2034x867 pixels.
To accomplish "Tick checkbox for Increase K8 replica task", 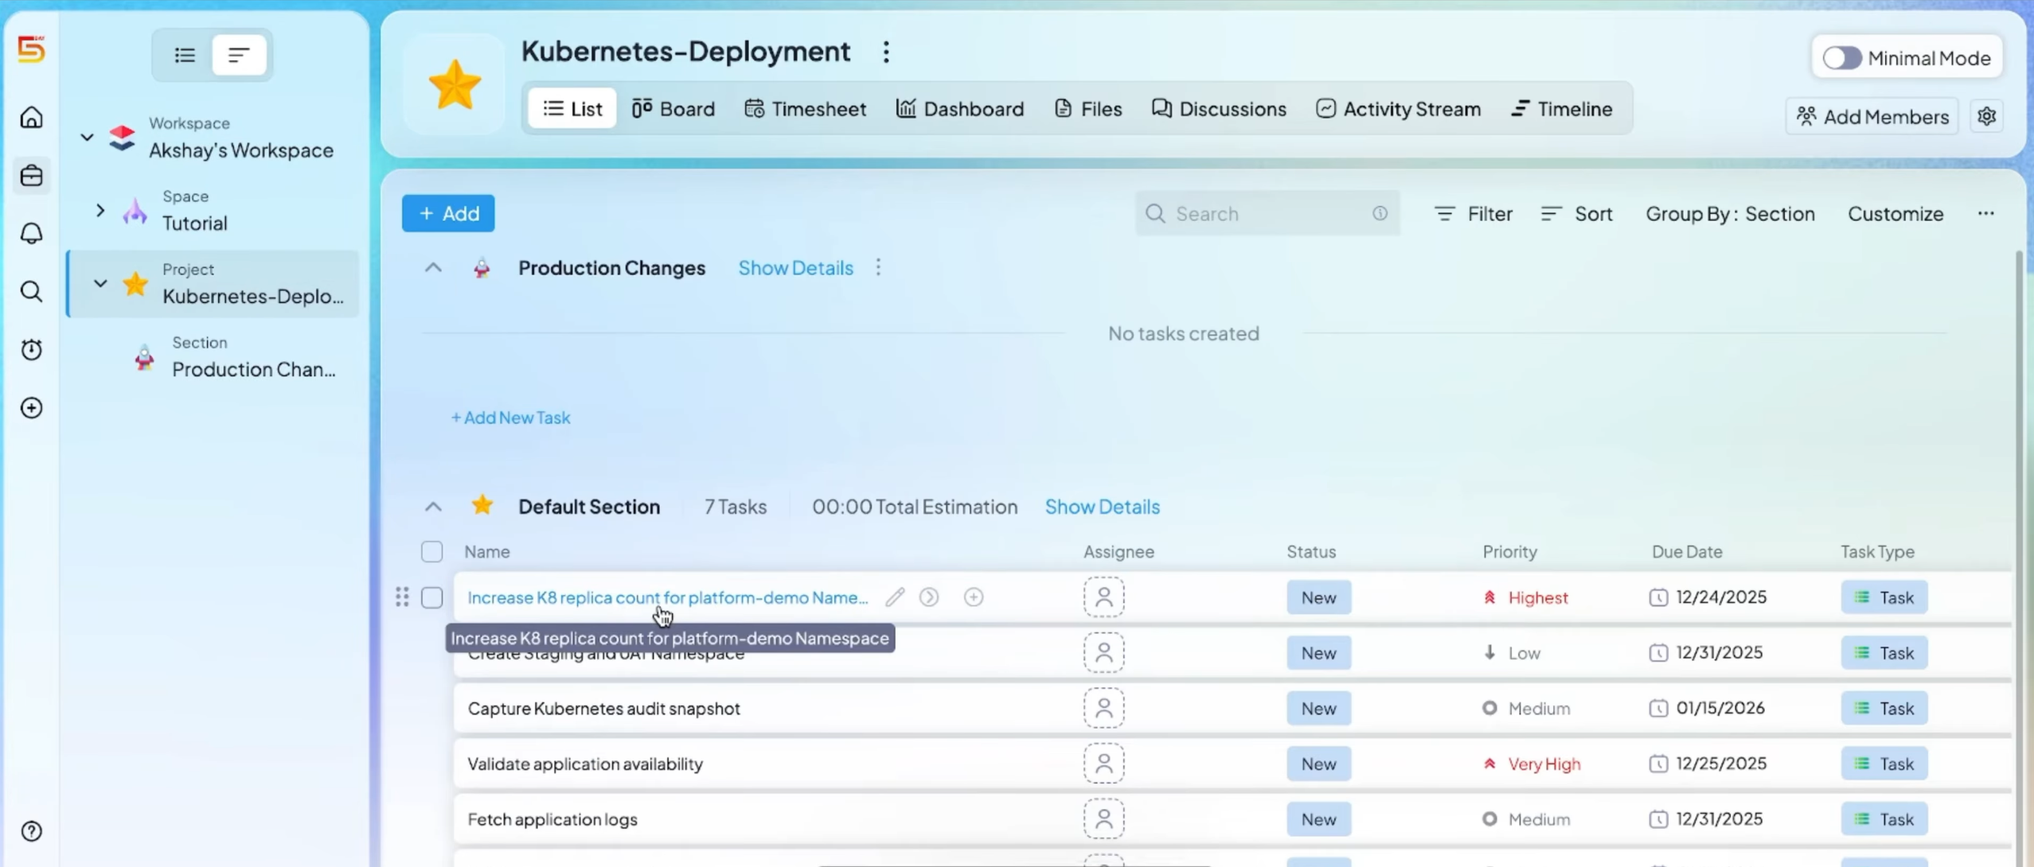I will click(431, 597).
